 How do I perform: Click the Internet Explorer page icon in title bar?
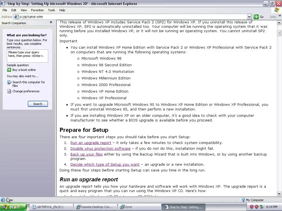[x=3, y=3]
